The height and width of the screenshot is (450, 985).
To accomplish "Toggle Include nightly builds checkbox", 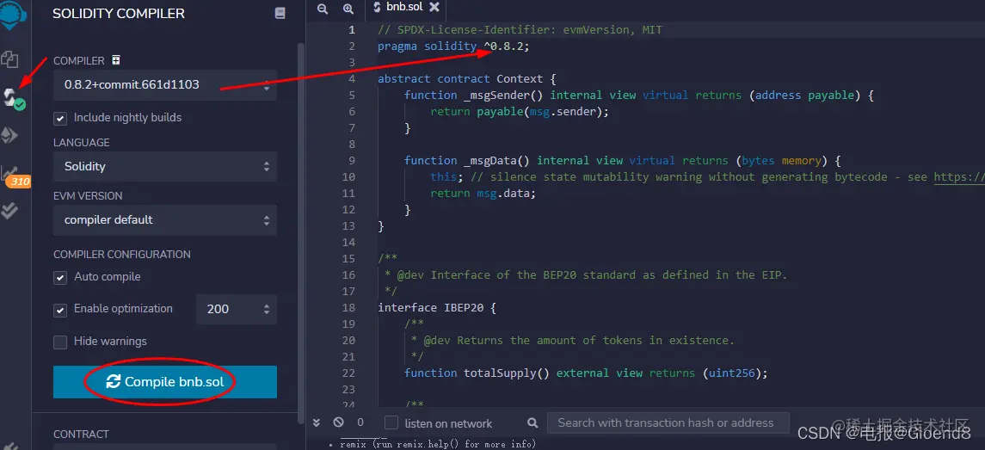I will 60,118.
